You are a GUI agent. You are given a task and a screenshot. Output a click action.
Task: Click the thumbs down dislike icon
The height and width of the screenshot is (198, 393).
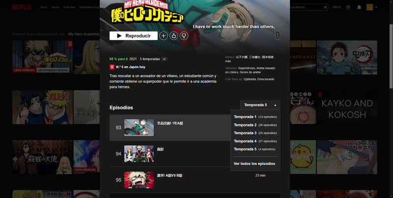tap(184, 36)
